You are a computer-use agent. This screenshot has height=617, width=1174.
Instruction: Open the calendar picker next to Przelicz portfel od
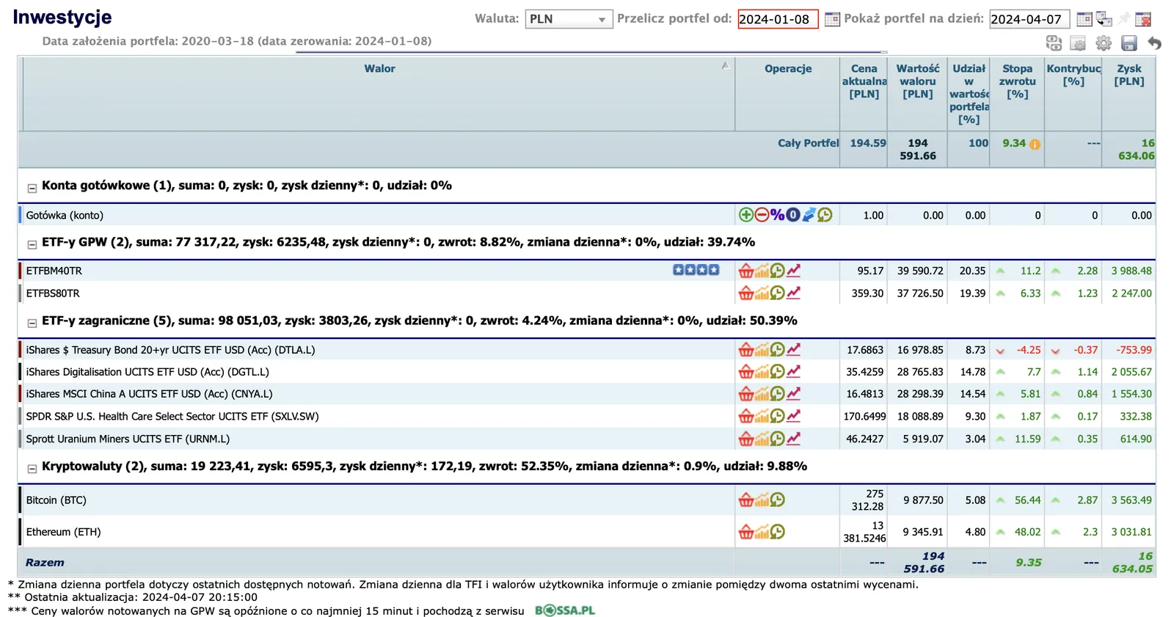tap(832, 19)
